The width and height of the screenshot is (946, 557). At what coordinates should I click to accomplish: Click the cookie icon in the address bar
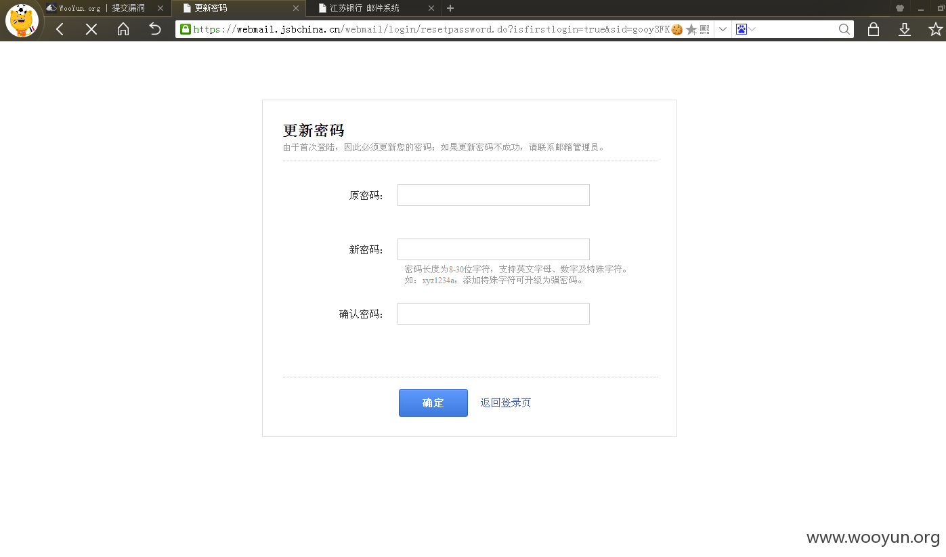pyautogui.click(x=676, y=29)
